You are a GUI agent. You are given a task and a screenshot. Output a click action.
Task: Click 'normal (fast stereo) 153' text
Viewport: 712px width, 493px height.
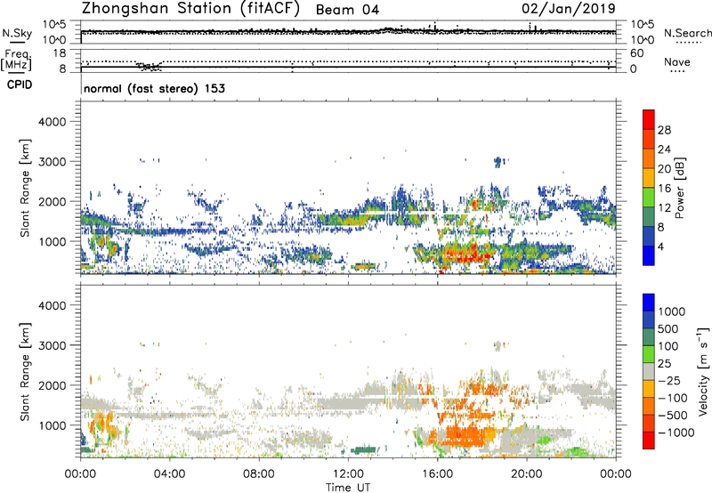(x=154, y=88)
